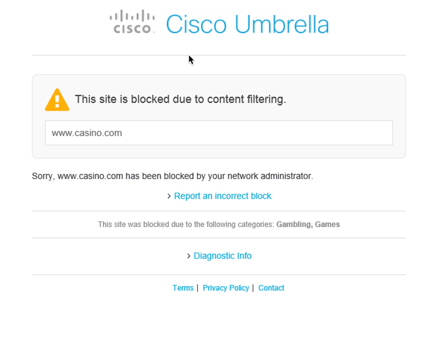This screenshot has height=338, width=438.
Task: Show Diagnostic Info details
Action: pyautogui.click(x=222, y=256)
